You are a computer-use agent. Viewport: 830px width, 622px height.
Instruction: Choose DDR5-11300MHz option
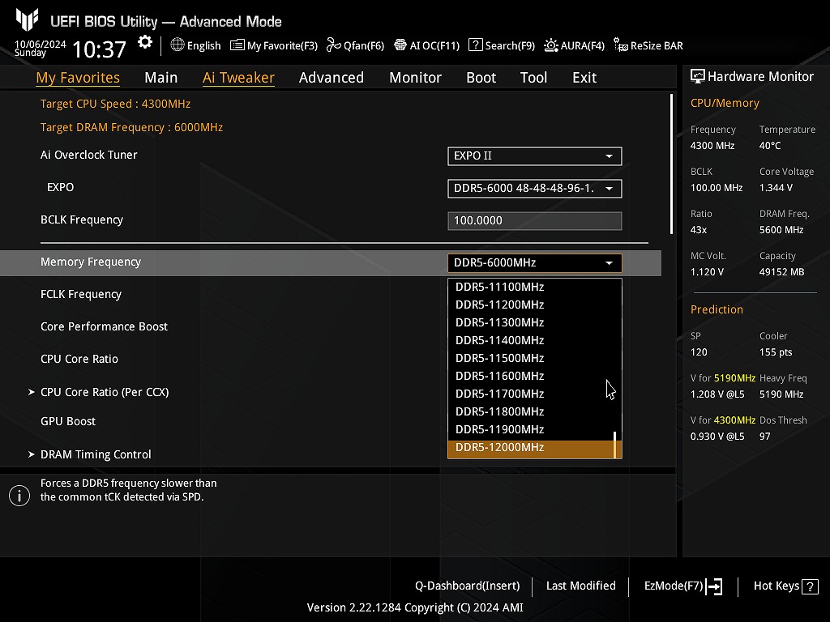530,322
